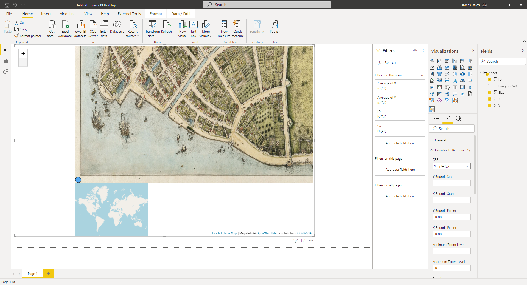Click the Publish button
The height and width of the screenshot is (285, 527).
click(x=275, y=27)
